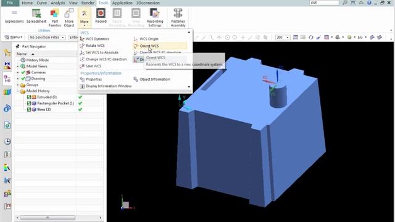This screenshot has width=395, height=222.
Task: Open the File menu
Action: [10, 3]
